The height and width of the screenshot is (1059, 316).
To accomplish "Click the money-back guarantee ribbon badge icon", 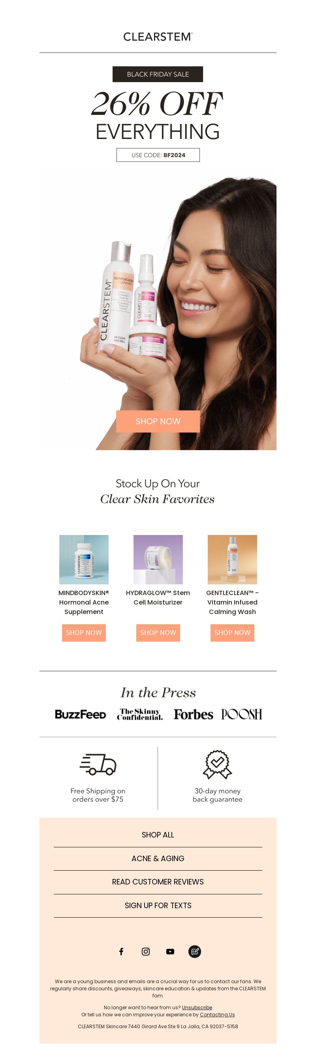I will coord(217,764).
